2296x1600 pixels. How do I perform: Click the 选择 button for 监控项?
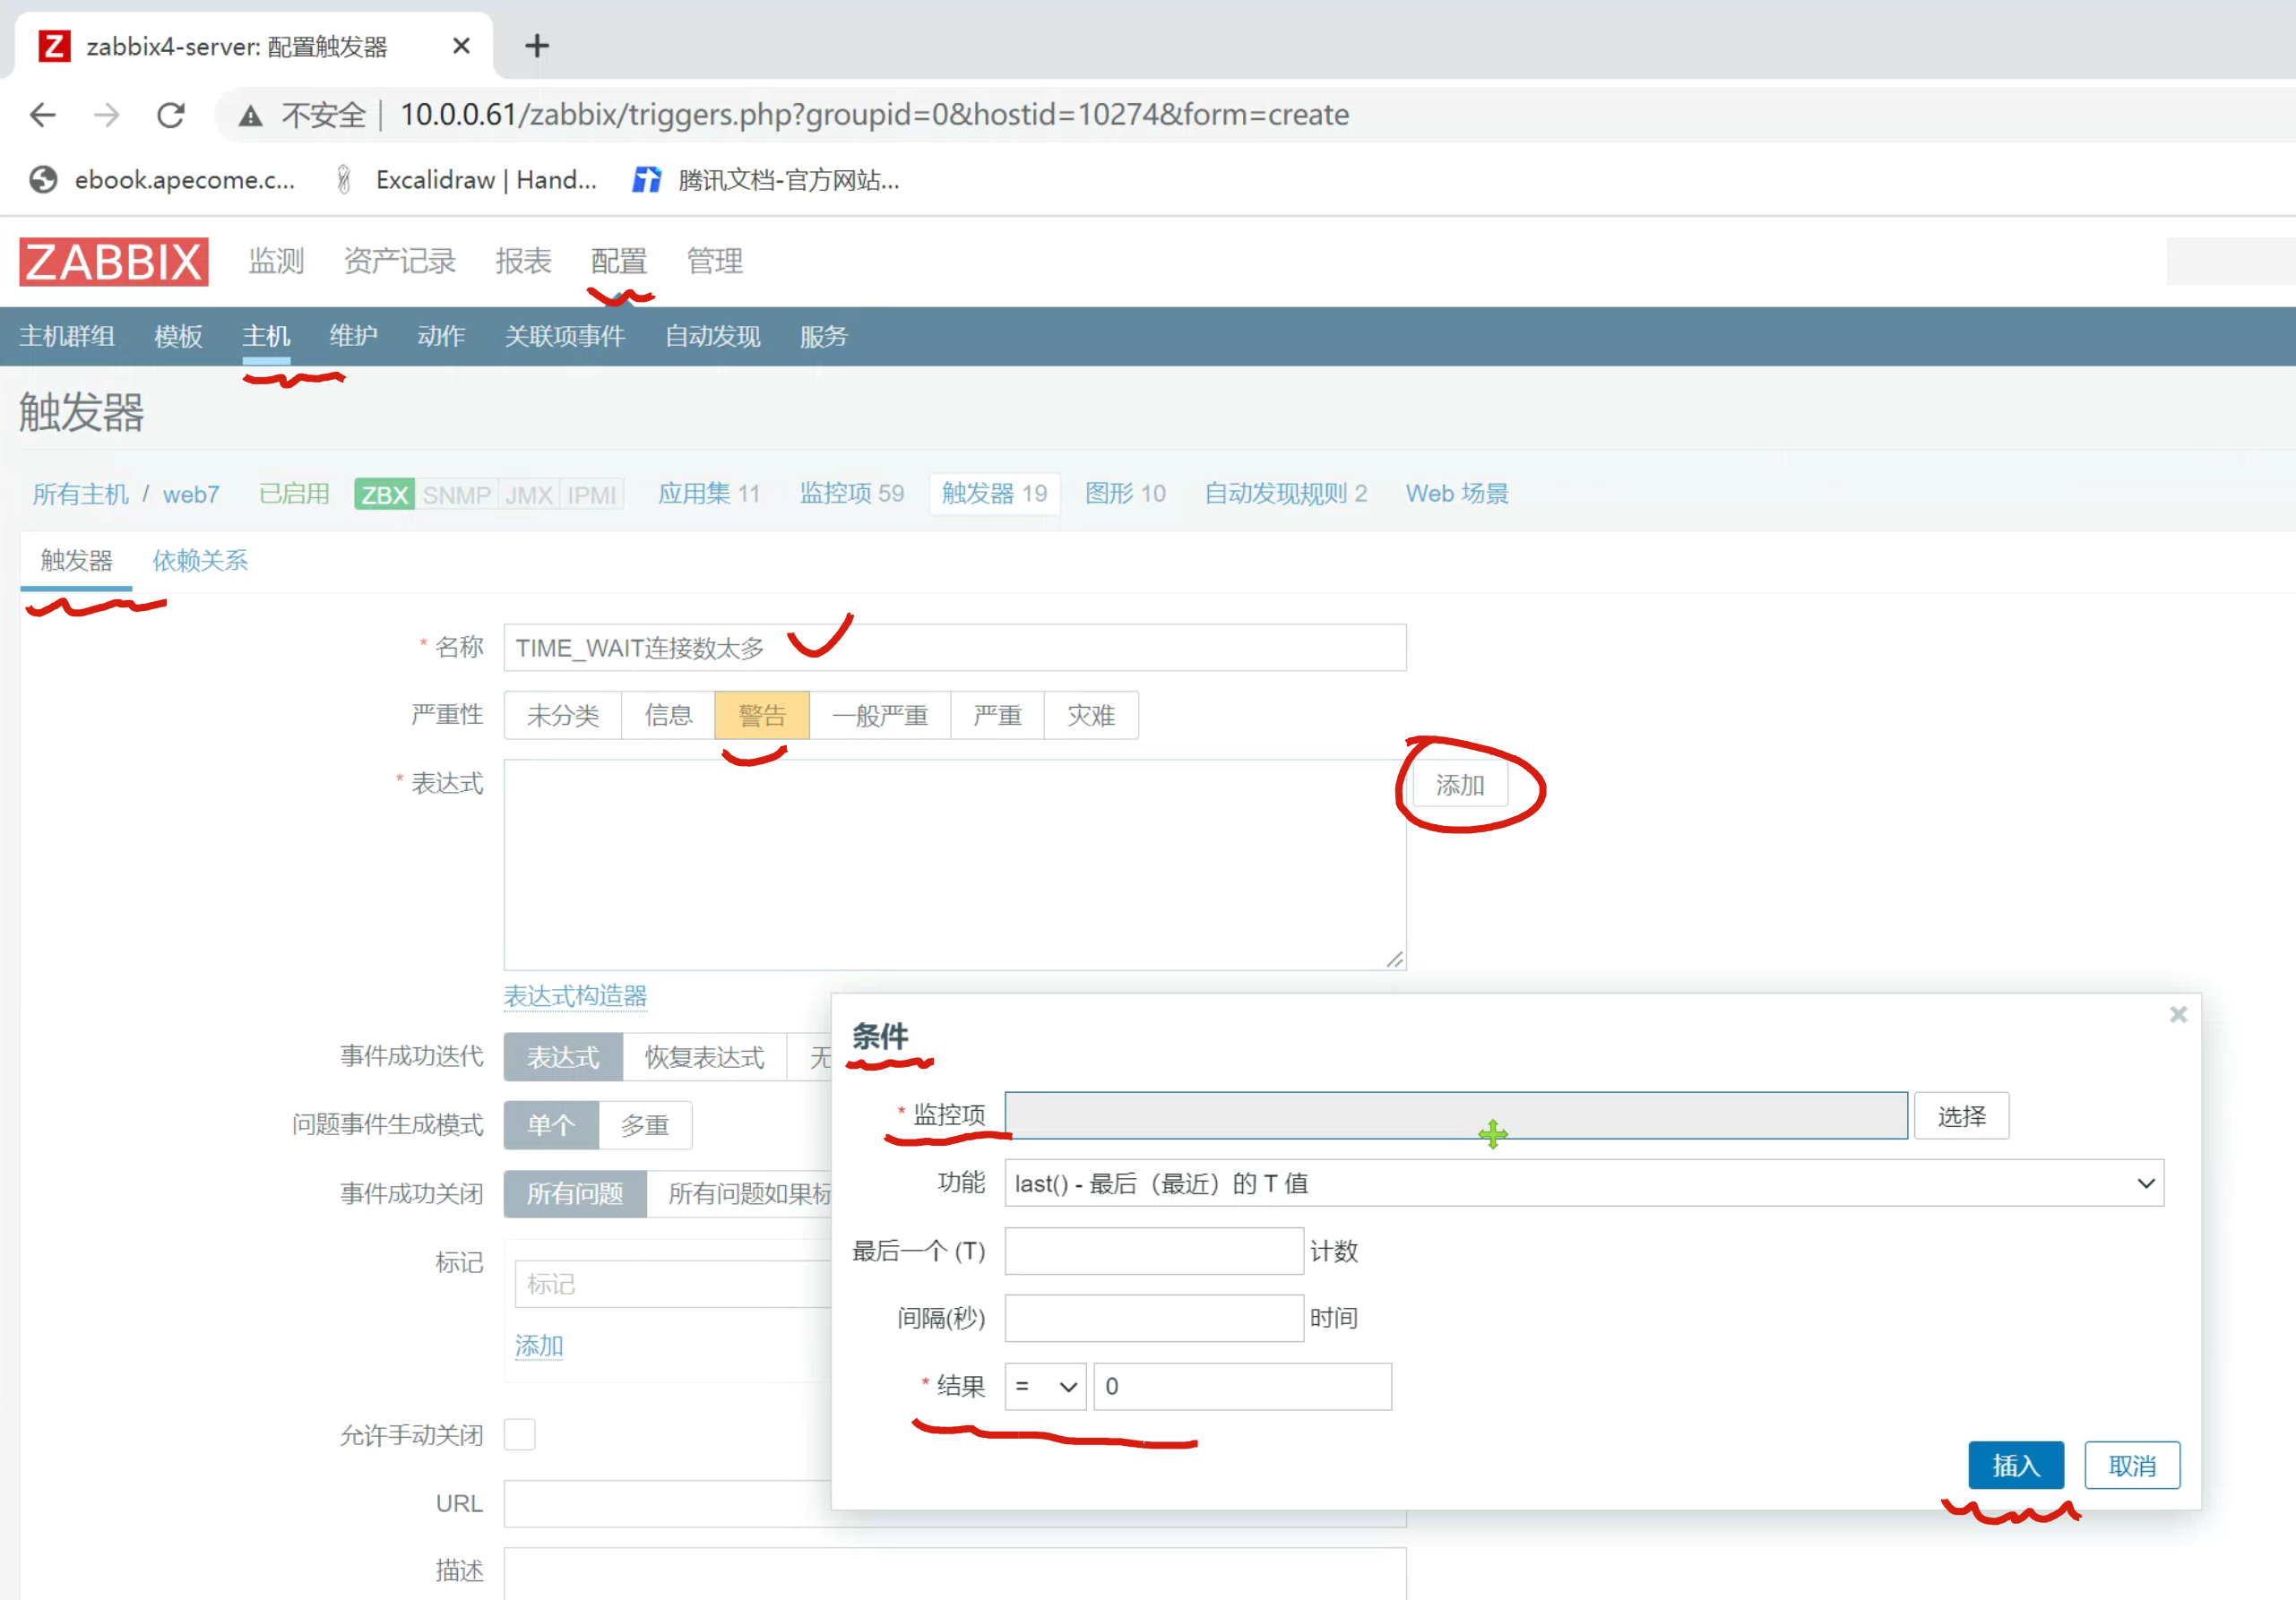click(x=1960, y=1116)
